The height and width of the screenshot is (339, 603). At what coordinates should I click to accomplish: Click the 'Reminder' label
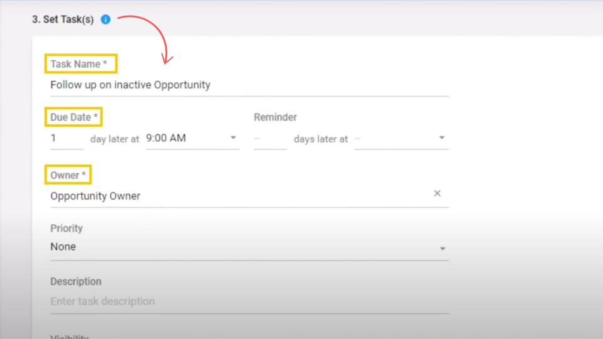tap(275, 117)
